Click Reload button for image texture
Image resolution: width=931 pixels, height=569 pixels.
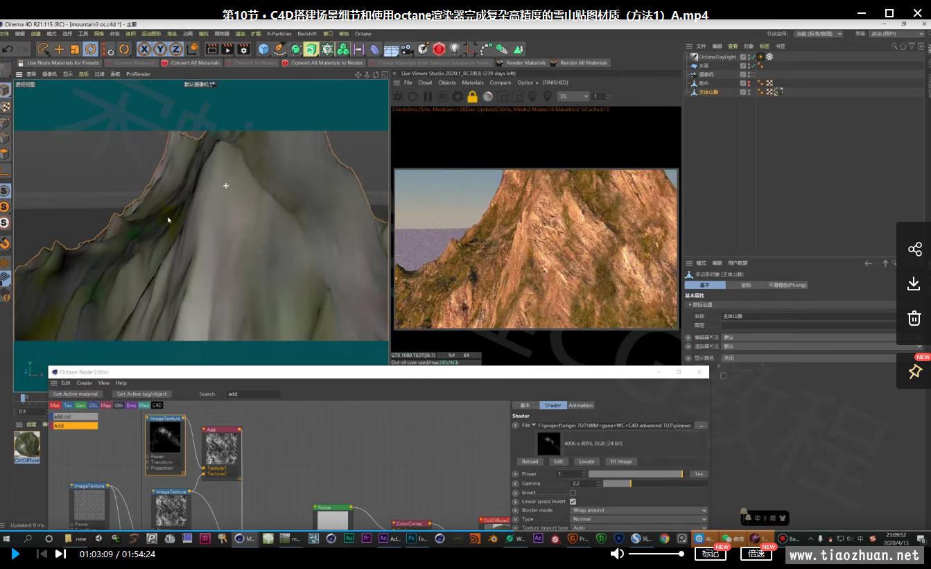[x=530, y=462]
